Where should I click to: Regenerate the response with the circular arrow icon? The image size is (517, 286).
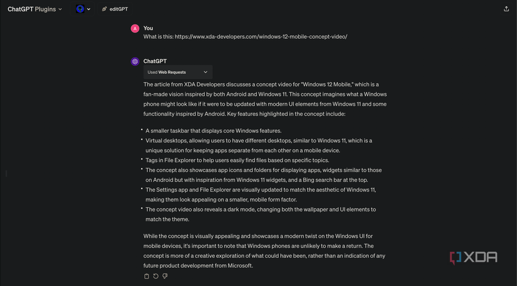(155, 276)
